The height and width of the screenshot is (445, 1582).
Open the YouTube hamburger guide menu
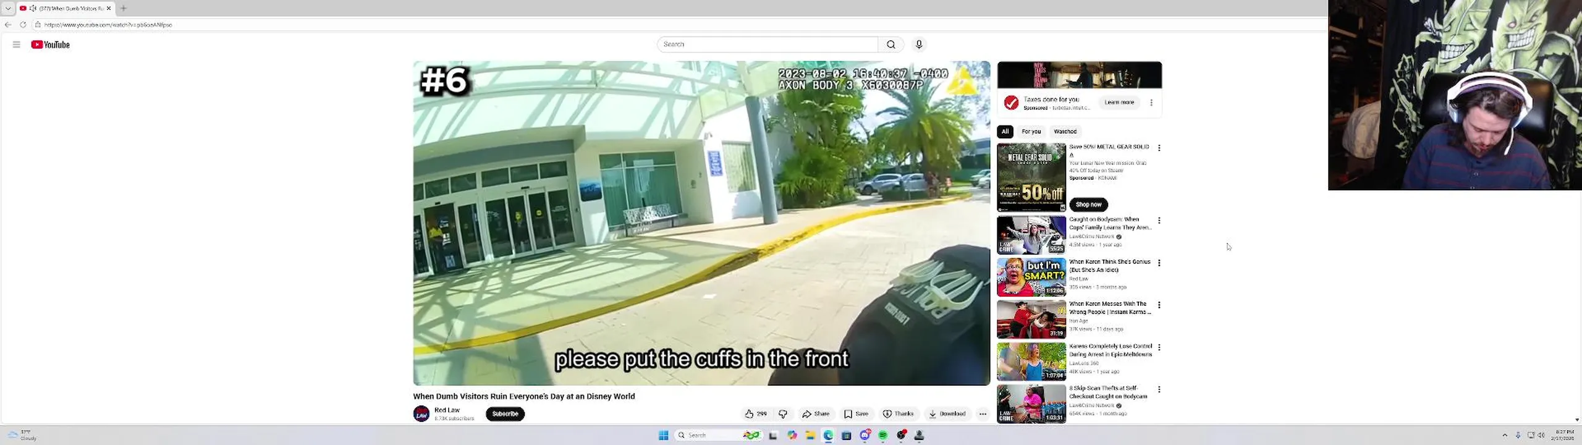[x=16, y=44]
